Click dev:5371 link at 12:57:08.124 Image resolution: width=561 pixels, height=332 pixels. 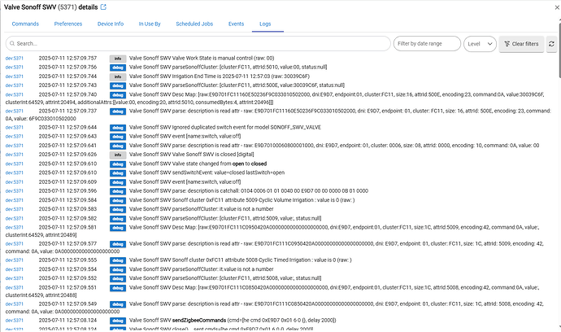click(15, 321)
